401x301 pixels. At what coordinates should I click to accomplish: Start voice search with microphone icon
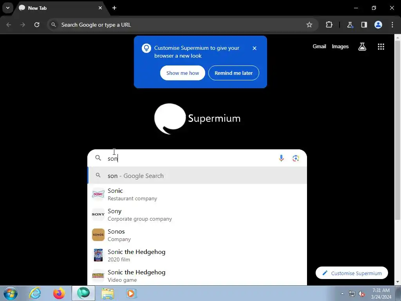coord(281,158)
